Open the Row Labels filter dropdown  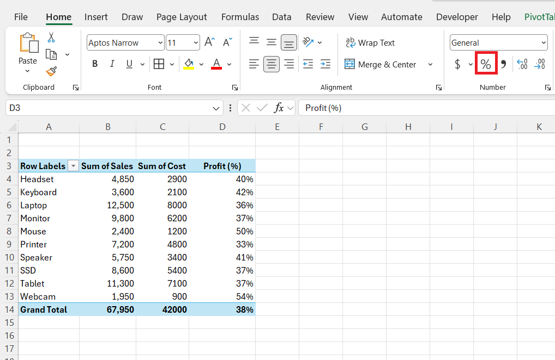tap(73, 166)
